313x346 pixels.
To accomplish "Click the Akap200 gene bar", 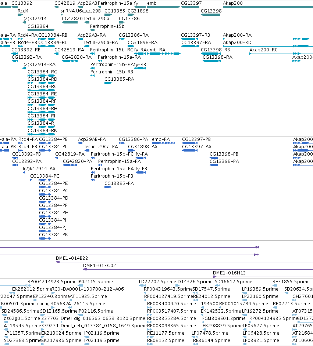I will click(x=268, y=7).
